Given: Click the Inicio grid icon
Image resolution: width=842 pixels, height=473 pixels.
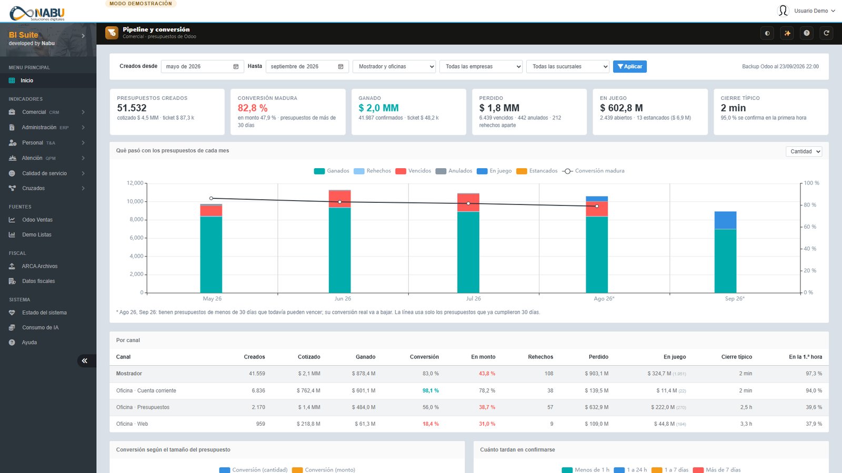Looking at the screenshot, I should 12,80.
